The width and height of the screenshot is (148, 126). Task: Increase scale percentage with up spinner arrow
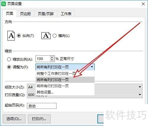[x=52, y=57]
